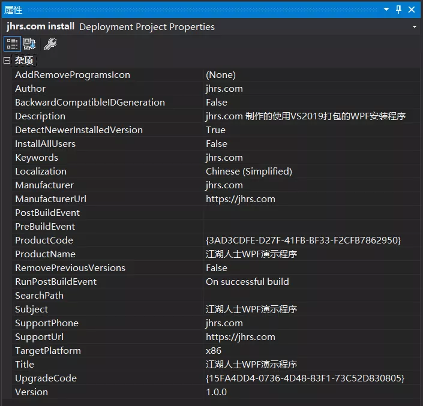The image size is (423, 406).
Task: Select Keywords property
Action: coord(37,158)
